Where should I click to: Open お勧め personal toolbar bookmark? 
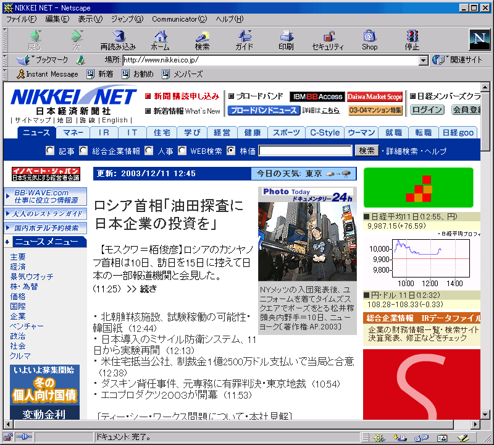(x=138, y=74)
